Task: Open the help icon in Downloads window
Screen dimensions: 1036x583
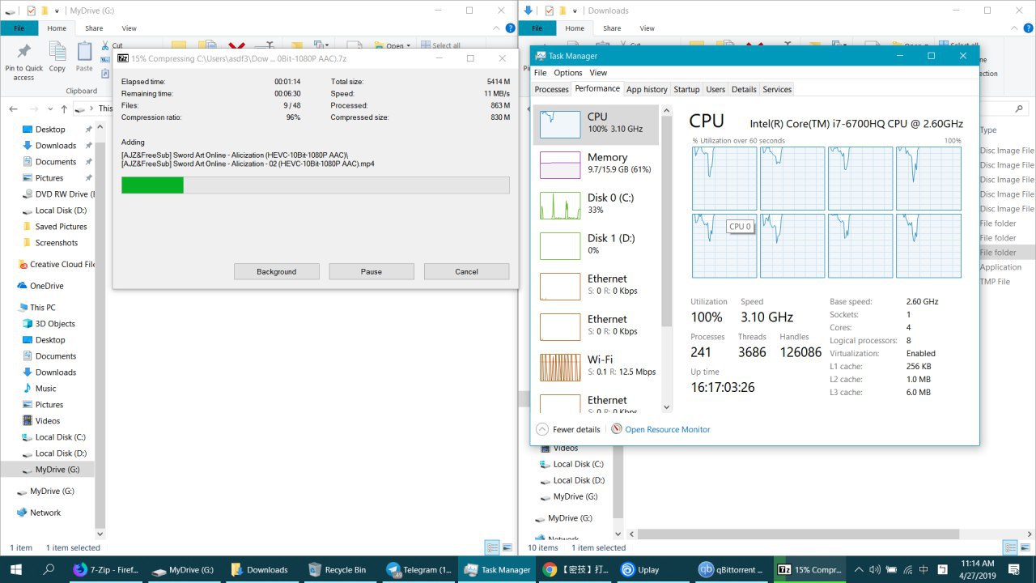Action: [x=1028, y=28]
